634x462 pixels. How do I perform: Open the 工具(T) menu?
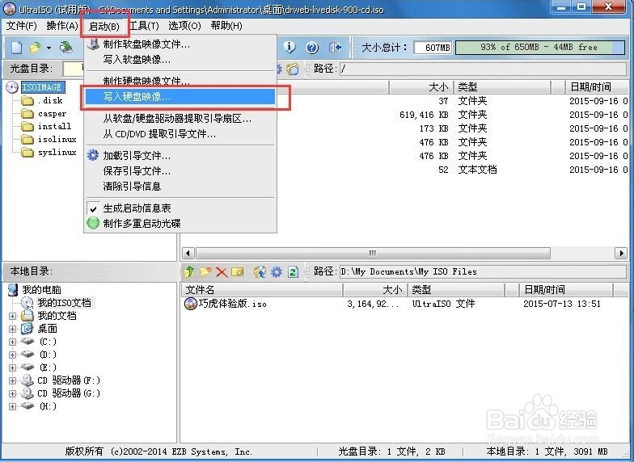144,26
